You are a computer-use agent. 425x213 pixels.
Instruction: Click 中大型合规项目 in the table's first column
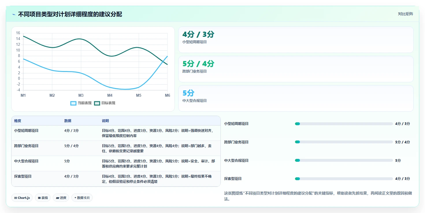tap(26, 161)
